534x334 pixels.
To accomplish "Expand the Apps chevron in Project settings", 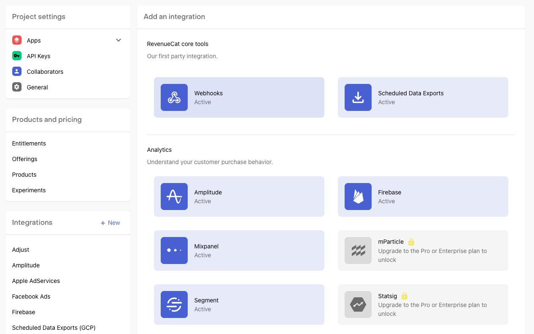I will click(119, 40).
